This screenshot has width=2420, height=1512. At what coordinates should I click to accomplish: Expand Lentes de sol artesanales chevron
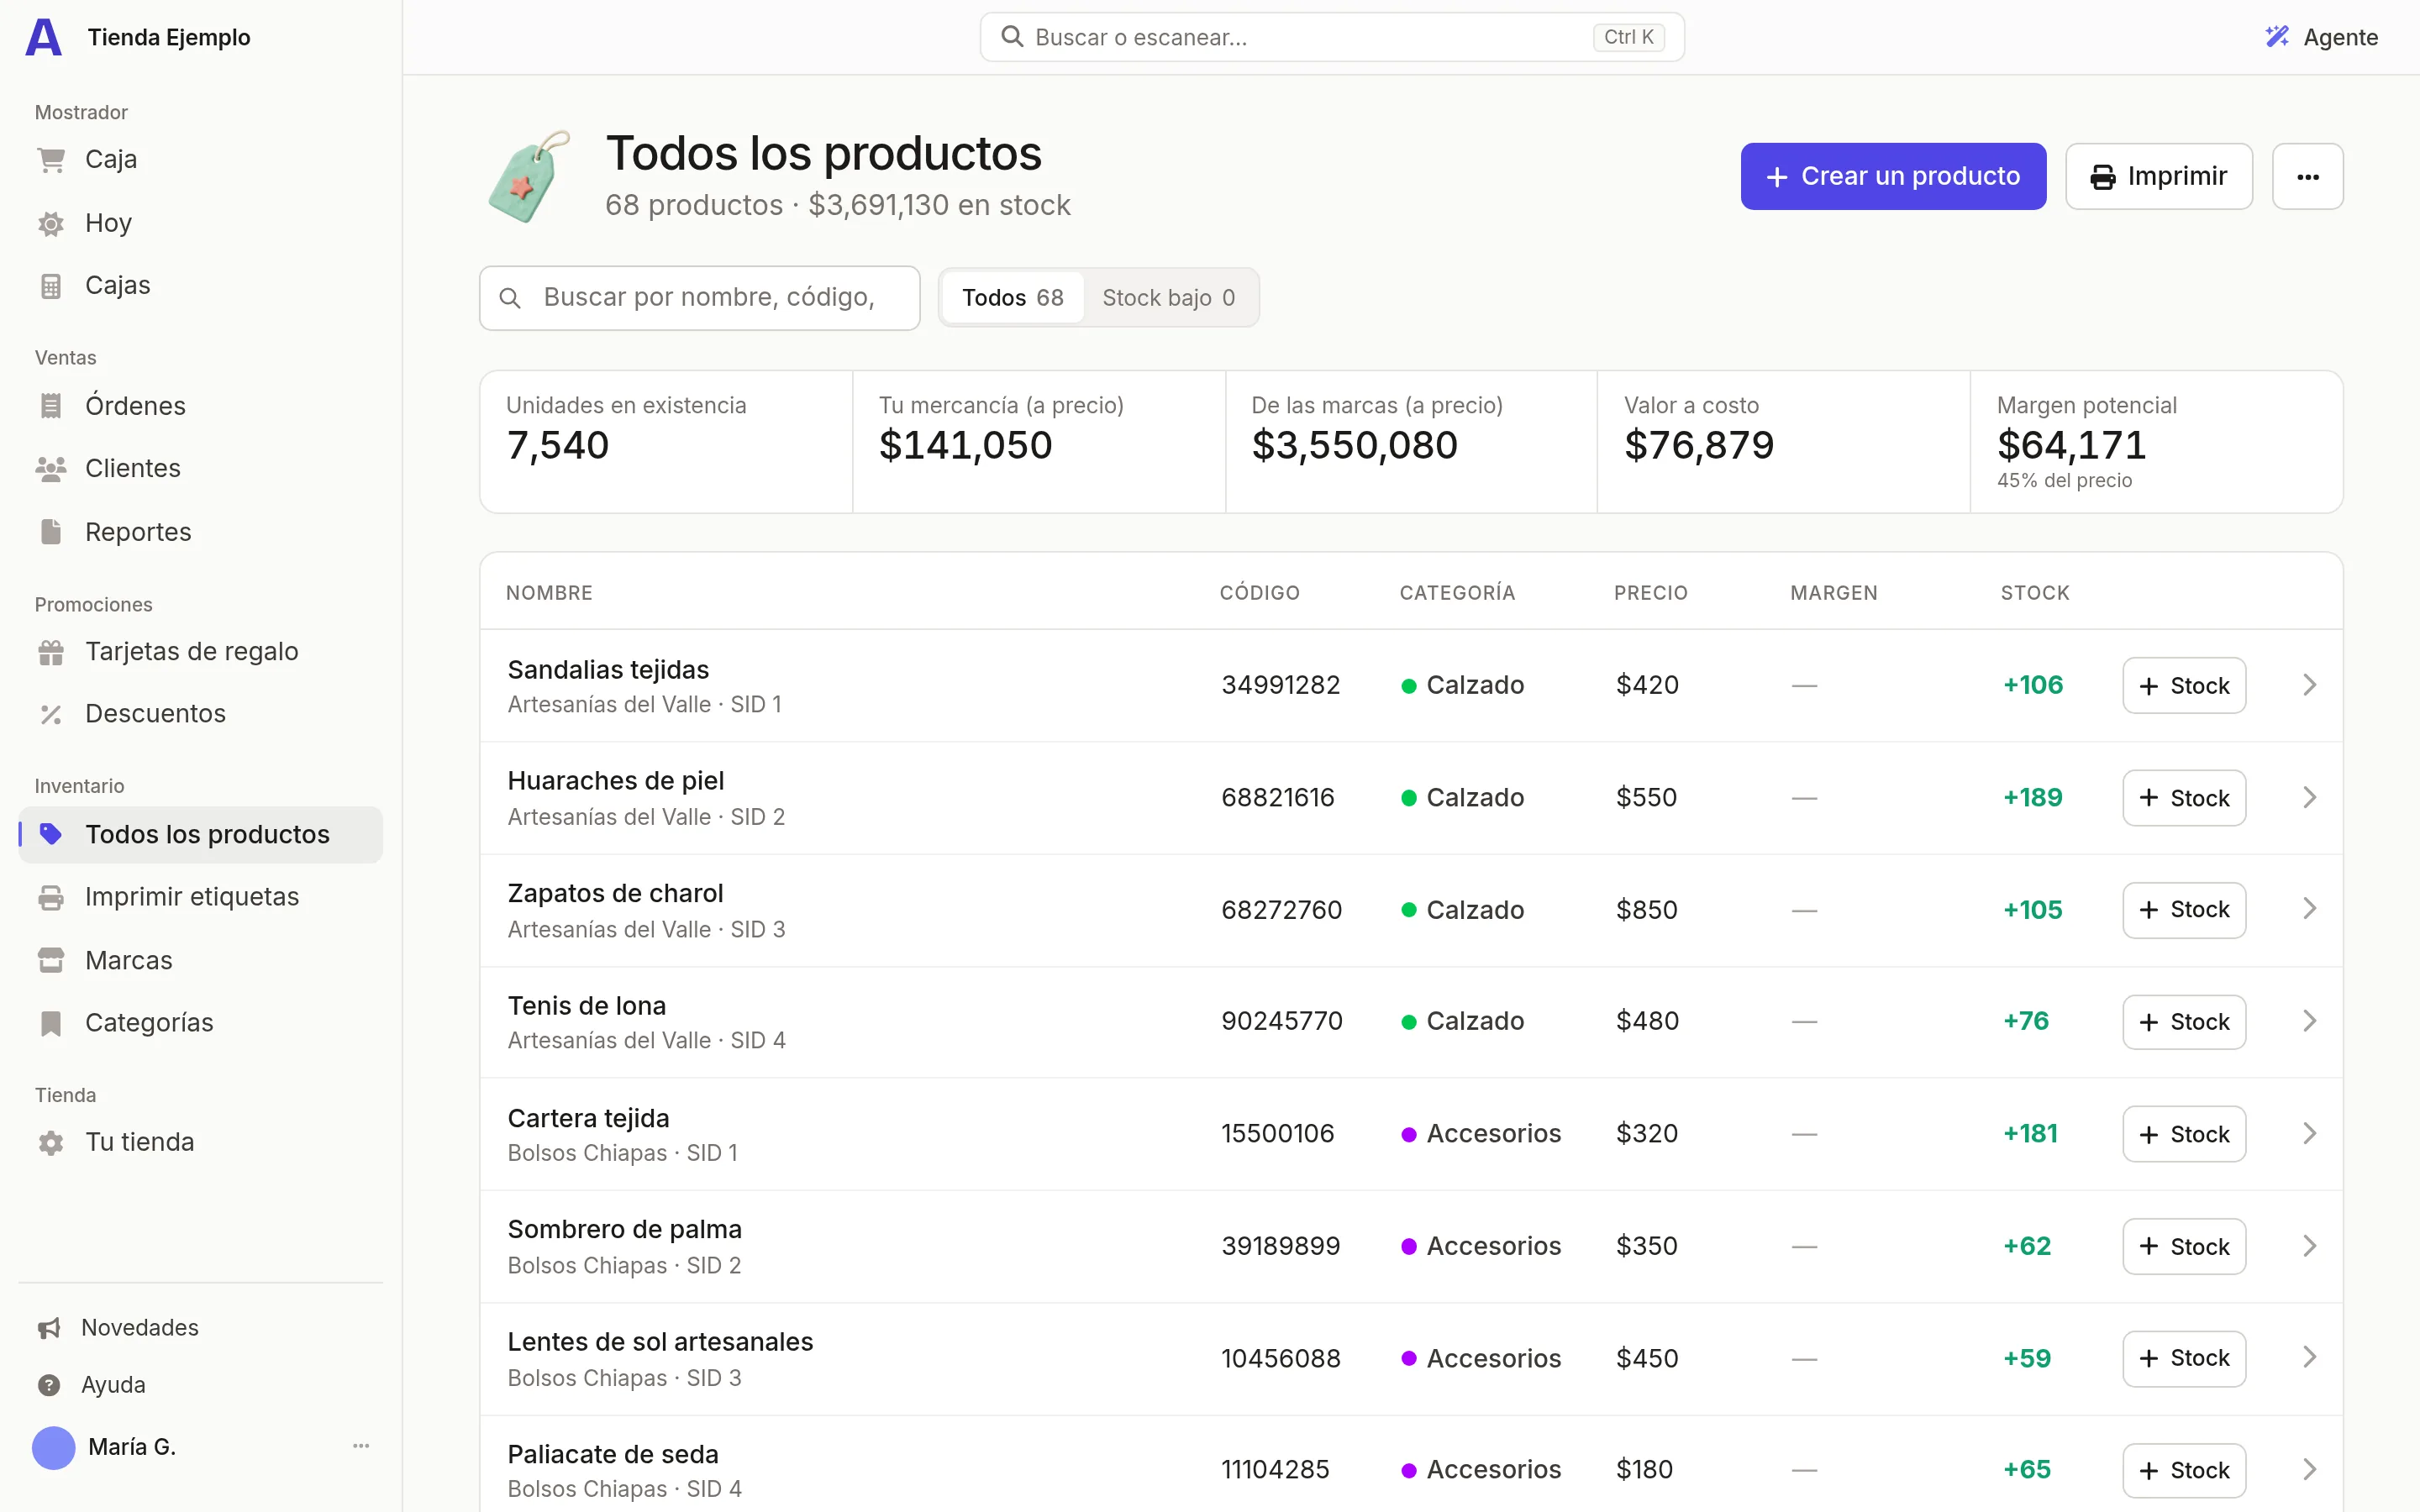2309,1358
